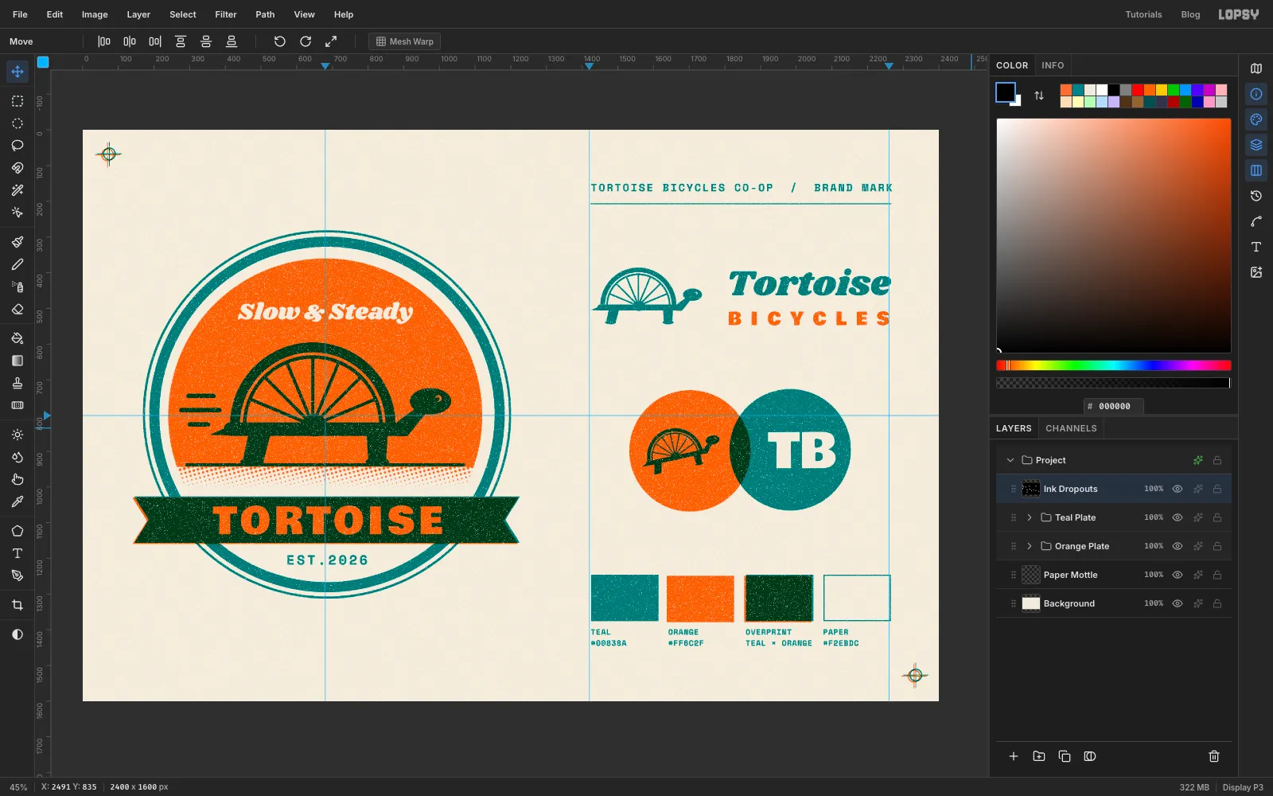Select the Move tool in left toolbar
The height and width of the screenshot is (796, 1273).
(18, 72)
